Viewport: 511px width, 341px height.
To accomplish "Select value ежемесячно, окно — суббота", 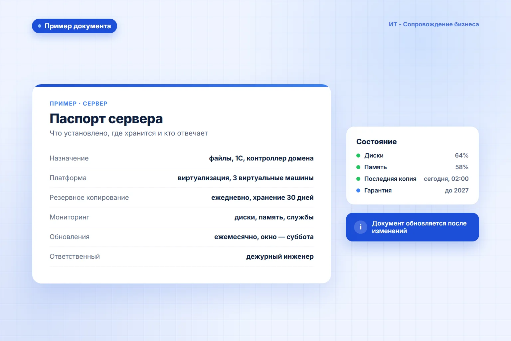I will coord(264,237).
